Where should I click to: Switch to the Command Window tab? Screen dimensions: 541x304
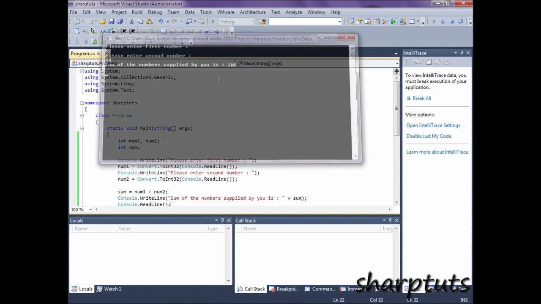320,289
